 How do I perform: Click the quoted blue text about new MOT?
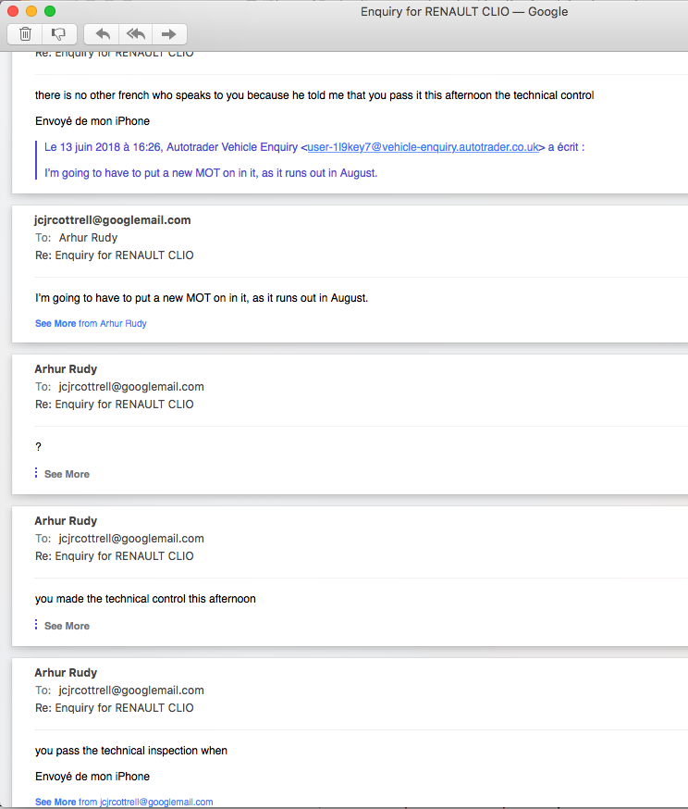(211, 173)
